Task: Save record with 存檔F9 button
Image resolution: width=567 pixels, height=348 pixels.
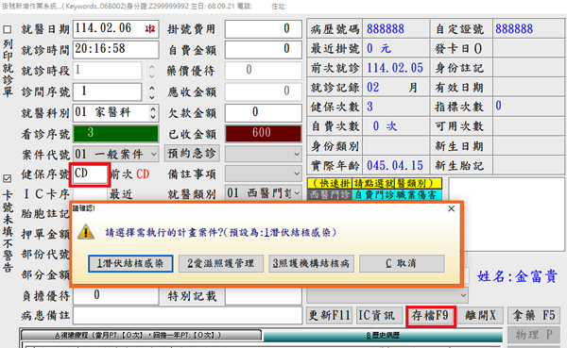Action: click(430, 316)
